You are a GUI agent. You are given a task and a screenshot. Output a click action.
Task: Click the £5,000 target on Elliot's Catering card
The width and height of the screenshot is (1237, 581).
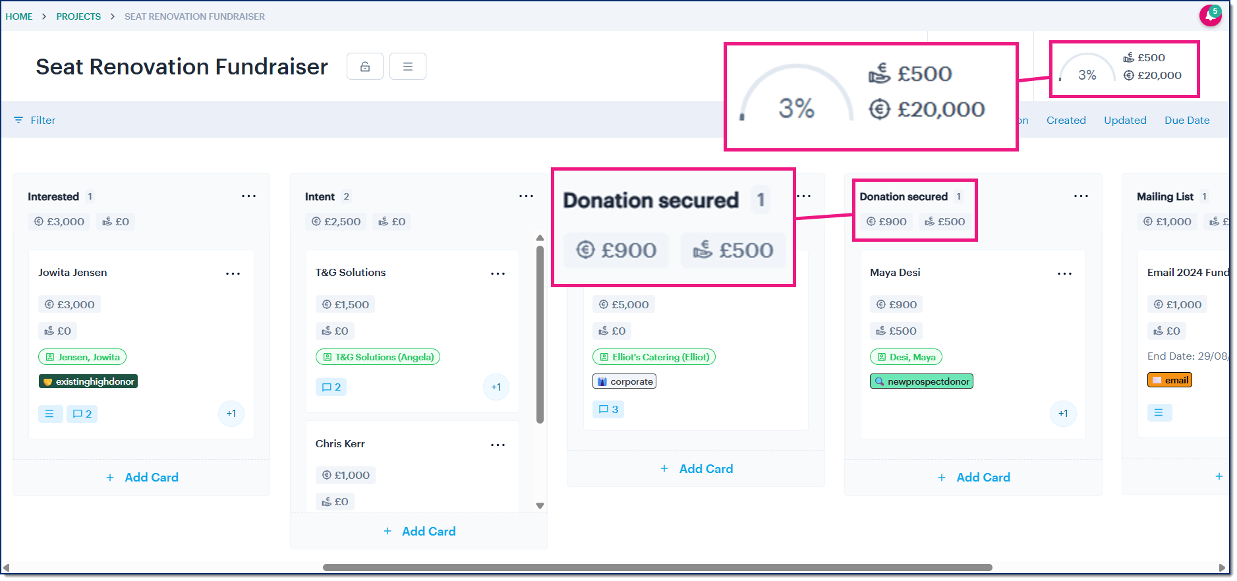[623, 304]
